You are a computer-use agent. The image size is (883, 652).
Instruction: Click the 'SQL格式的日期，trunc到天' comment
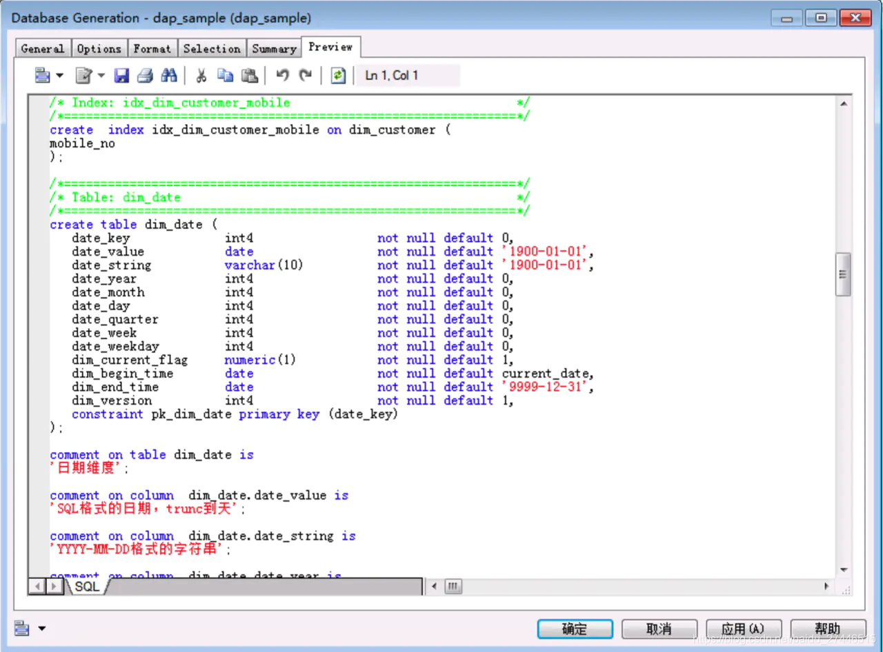click(144, 509)
